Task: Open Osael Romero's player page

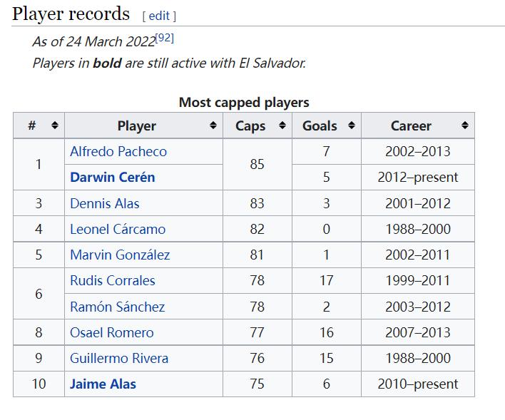Action: (111, 332)
